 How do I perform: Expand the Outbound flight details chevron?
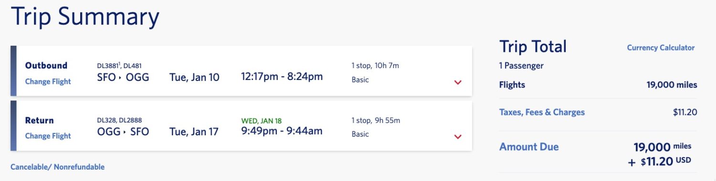(x=458, y=82)
